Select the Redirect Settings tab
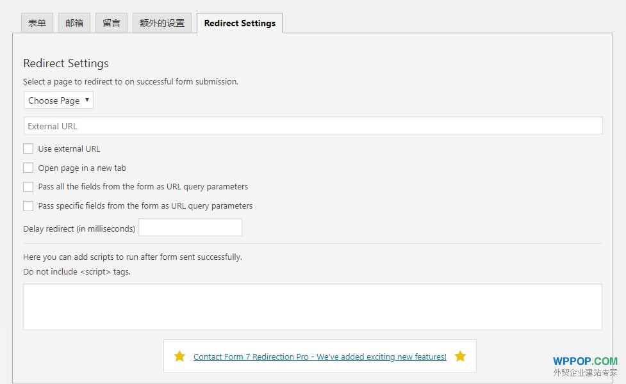Viewport: 626px width, 384px height. pos(240,23)
